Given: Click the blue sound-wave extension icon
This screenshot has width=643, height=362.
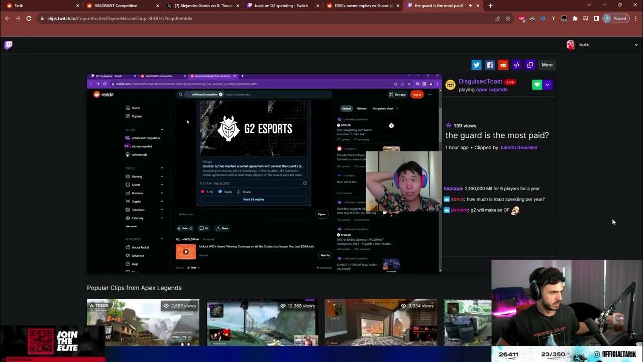Looking at the screenshot, I should (543, 19).
